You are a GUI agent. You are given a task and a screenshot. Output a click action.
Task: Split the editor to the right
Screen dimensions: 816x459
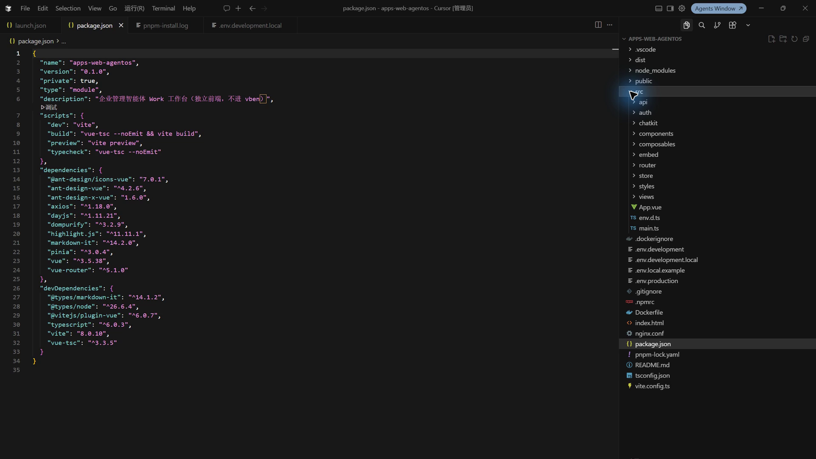(598, 25)
